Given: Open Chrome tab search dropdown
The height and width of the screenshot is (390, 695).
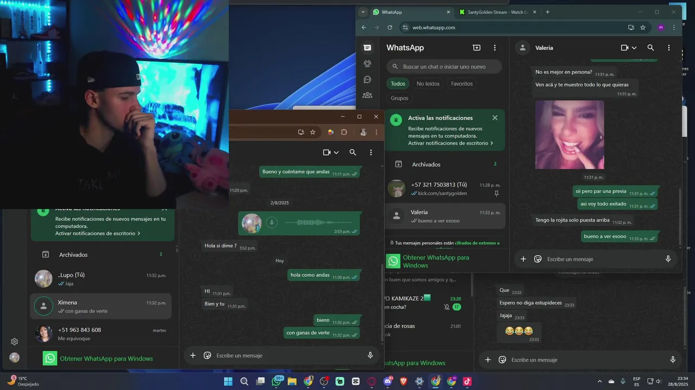Looking at the screenshot, I should pos(363,12).
